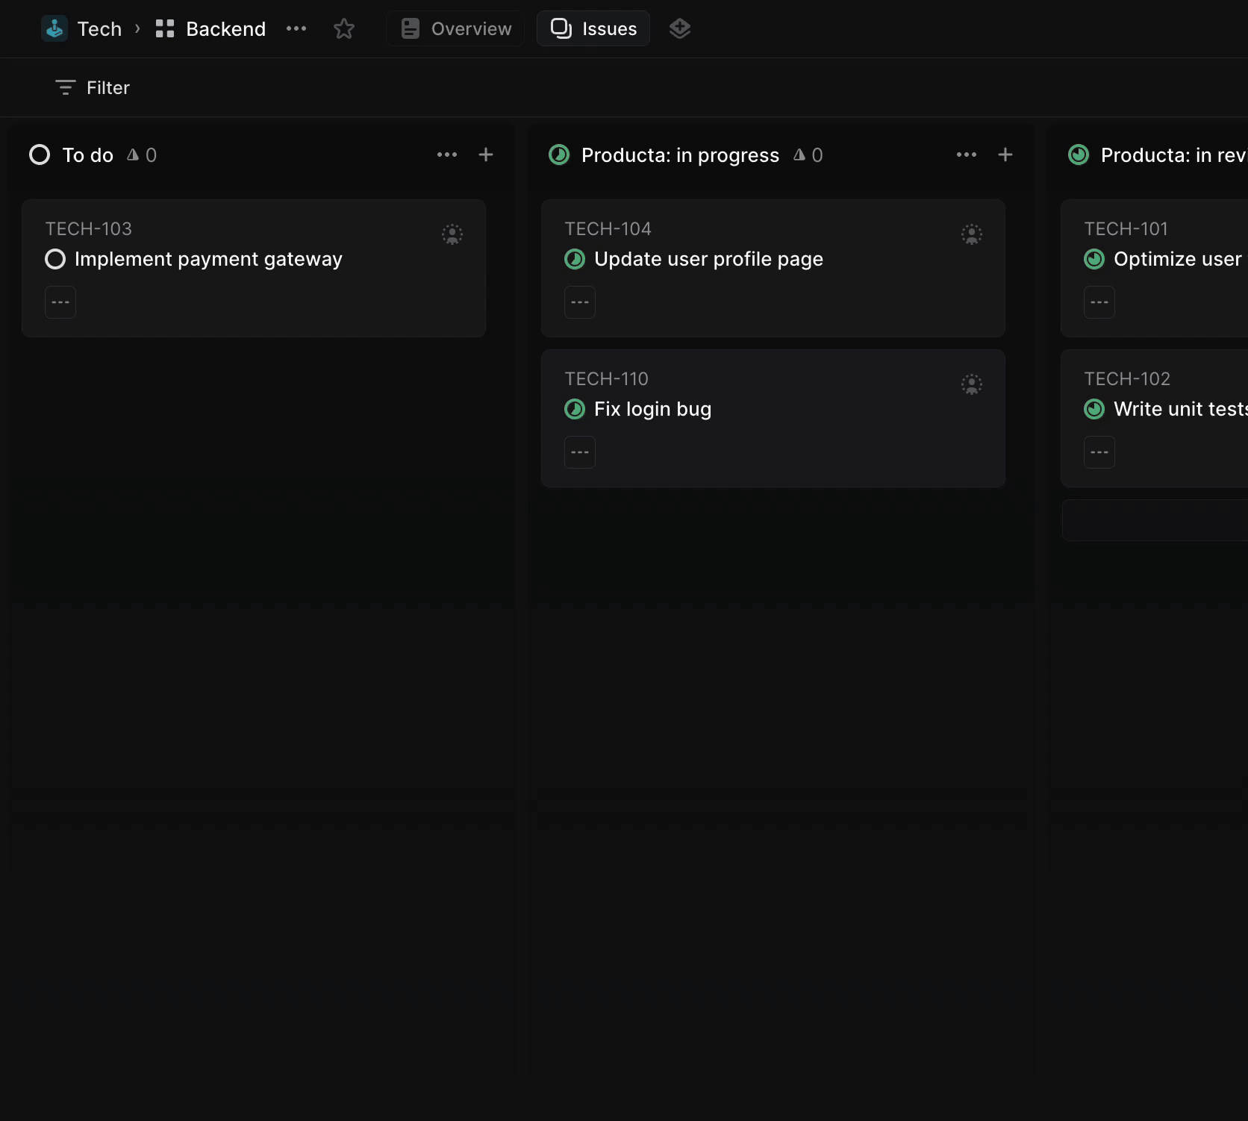The image size is (1248, 1121).
Task: Open Backend project more options menu
Action: point(296,29)
